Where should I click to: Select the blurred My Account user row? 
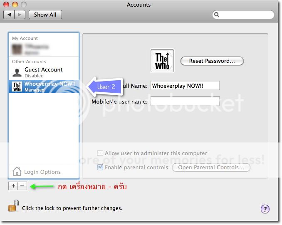tap(44, 49)
